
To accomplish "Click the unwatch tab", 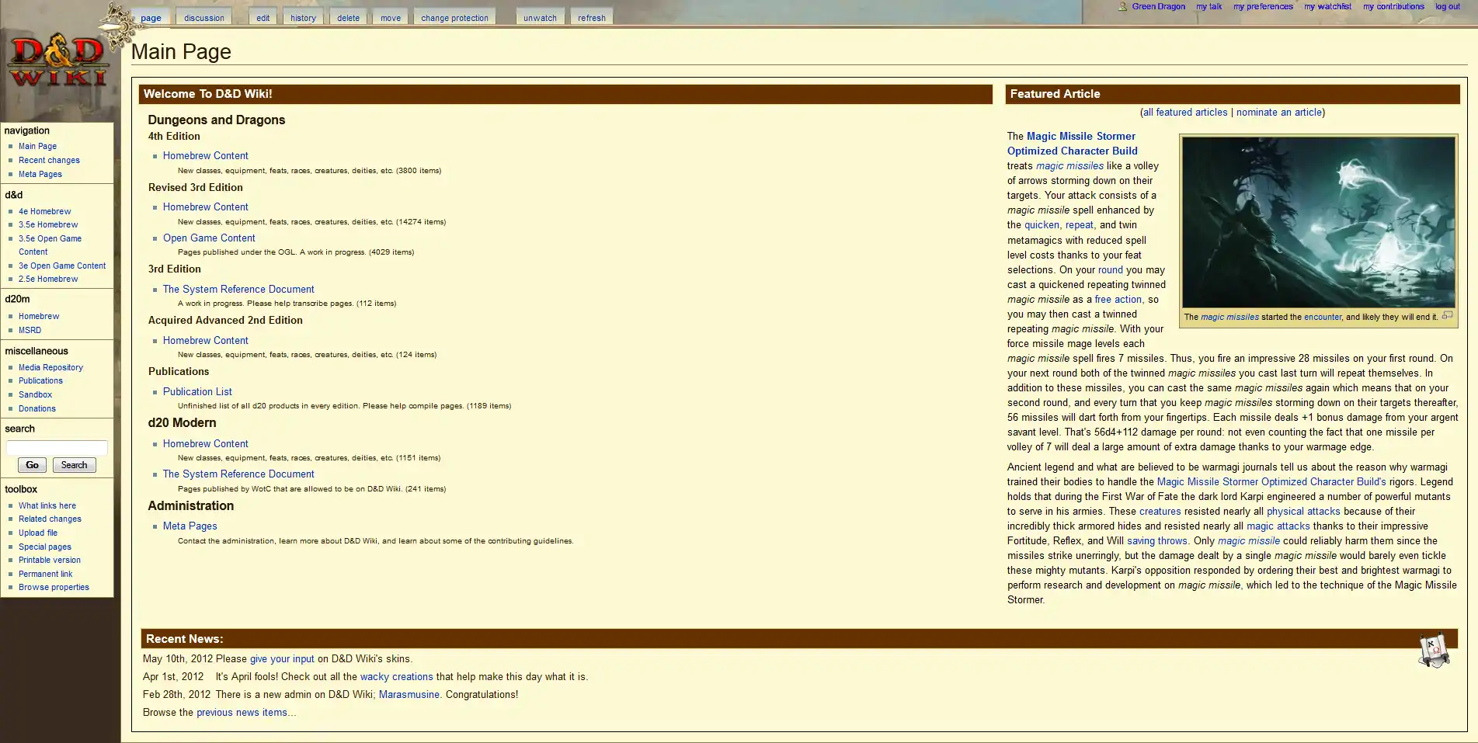I will point(540,18).
